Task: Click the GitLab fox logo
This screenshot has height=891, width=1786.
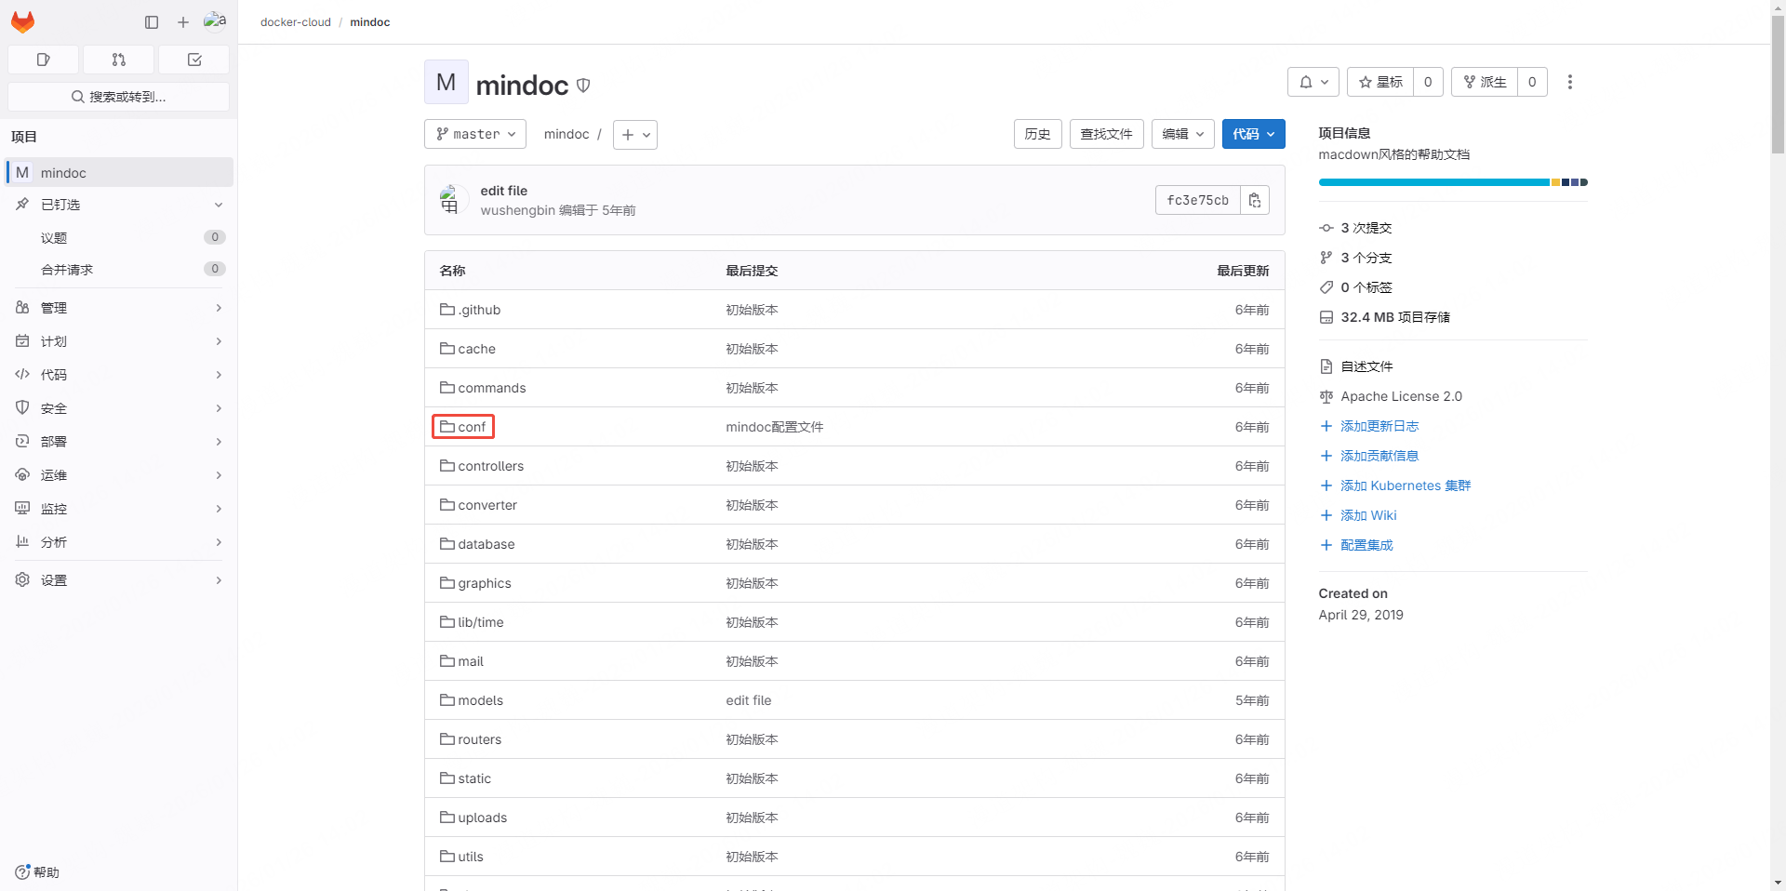Action: (x=23, y=22)
